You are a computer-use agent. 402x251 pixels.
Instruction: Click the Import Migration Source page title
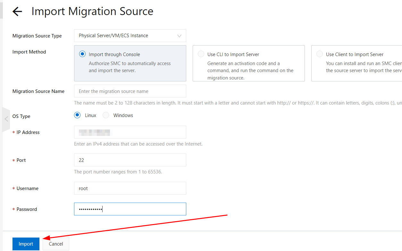92,12
